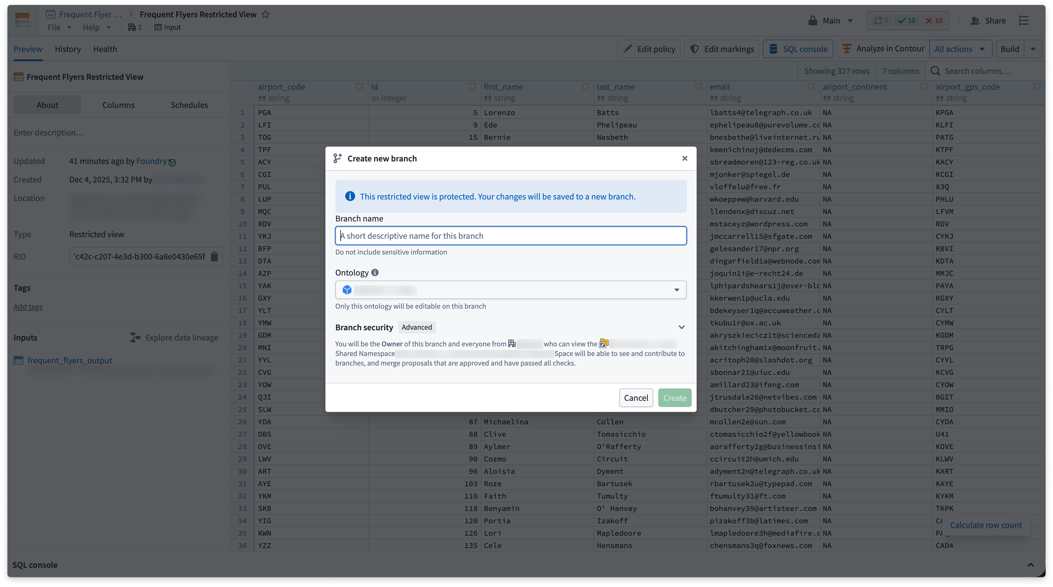The image size is (1053, 587).
Task: Expand the SQL console panel chevron
Action: 1030,564
